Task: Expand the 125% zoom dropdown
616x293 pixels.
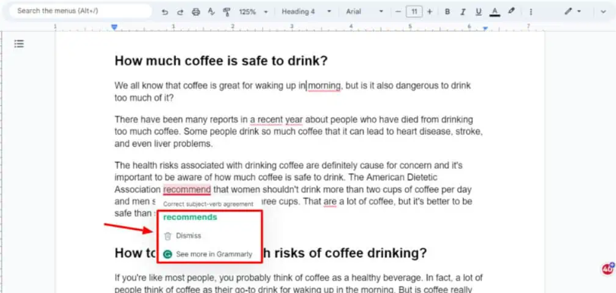Action: (x=254, y=11)
